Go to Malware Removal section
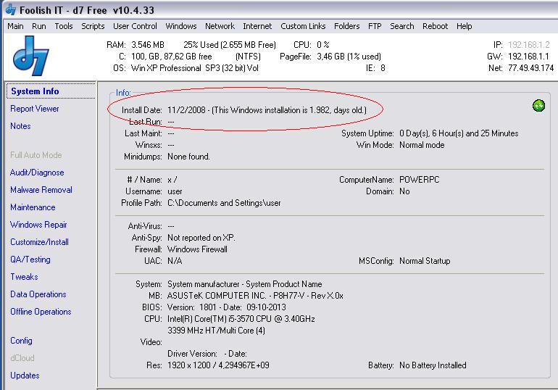This screenshot has width=558, height=390. (x=41, y=190)
